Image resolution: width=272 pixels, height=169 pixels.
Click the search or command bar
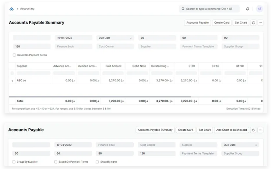click(x=209, y=9)
